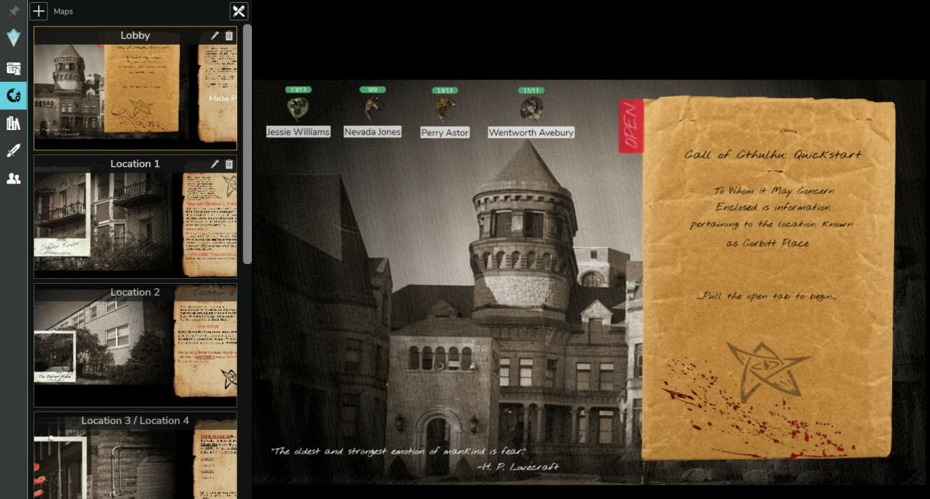Image resolution: width=930 pixels, height=499 pixels.
Task: Click 'To Whom It May Concern' line
Action: point(773,191)
